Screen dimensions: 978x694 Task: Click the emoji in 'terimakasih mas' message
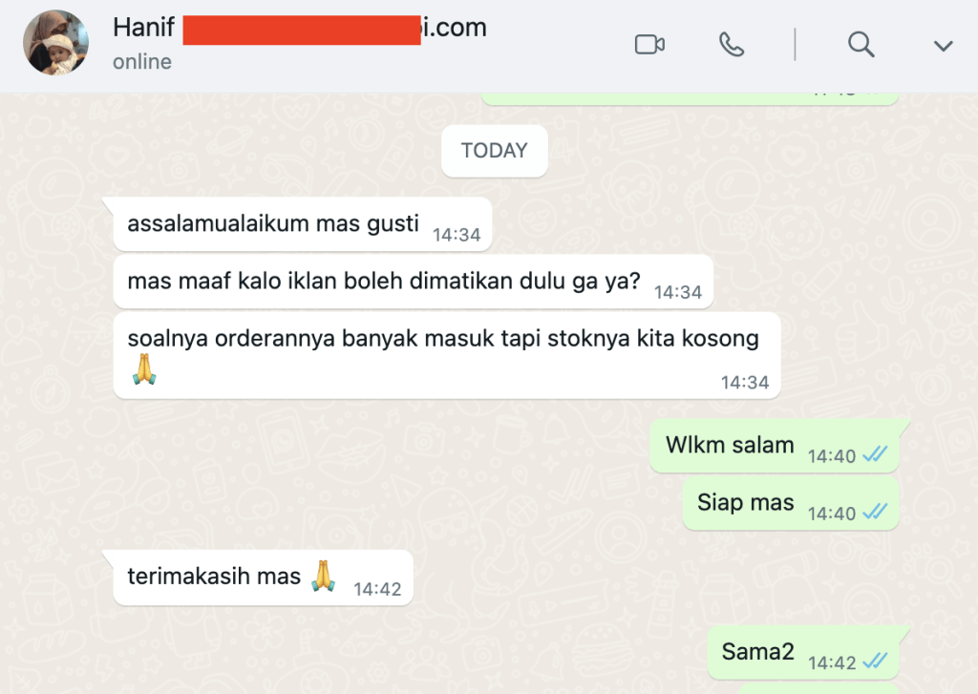[323, 576]
